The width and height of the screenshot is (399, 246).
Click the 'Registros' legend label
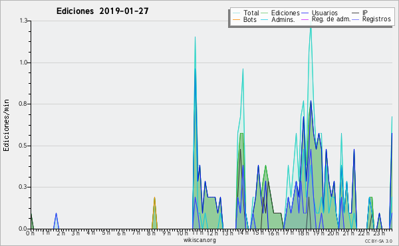[x=376, y=19]
